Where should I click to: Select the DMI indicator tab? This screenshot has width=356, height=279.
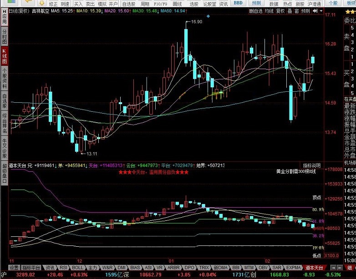(x=122, y=268)
